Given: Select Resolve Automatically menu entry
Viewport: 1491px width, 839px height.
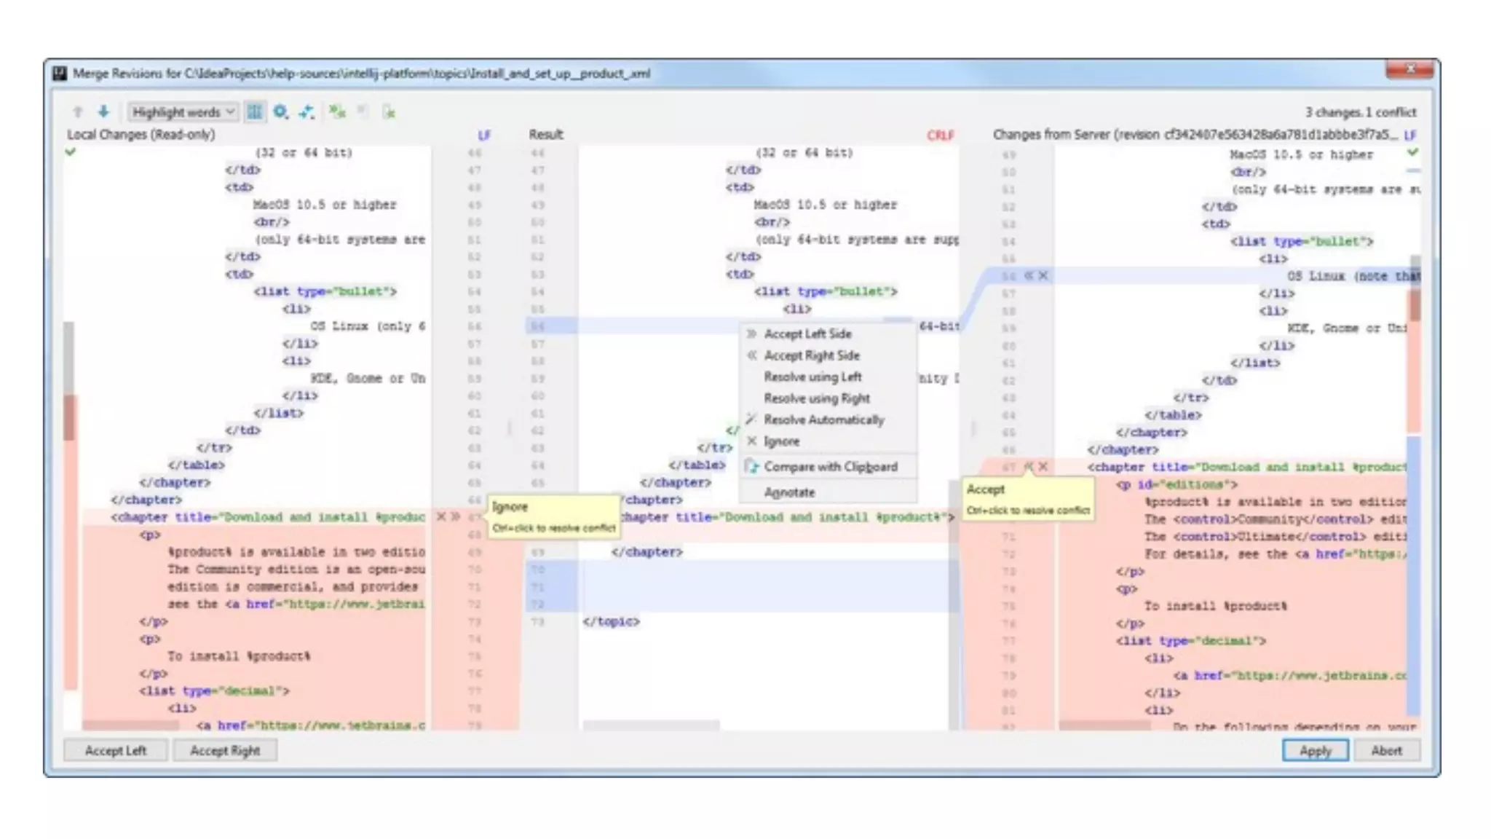Looking at the screenshot, I should [x=823, y=419].
